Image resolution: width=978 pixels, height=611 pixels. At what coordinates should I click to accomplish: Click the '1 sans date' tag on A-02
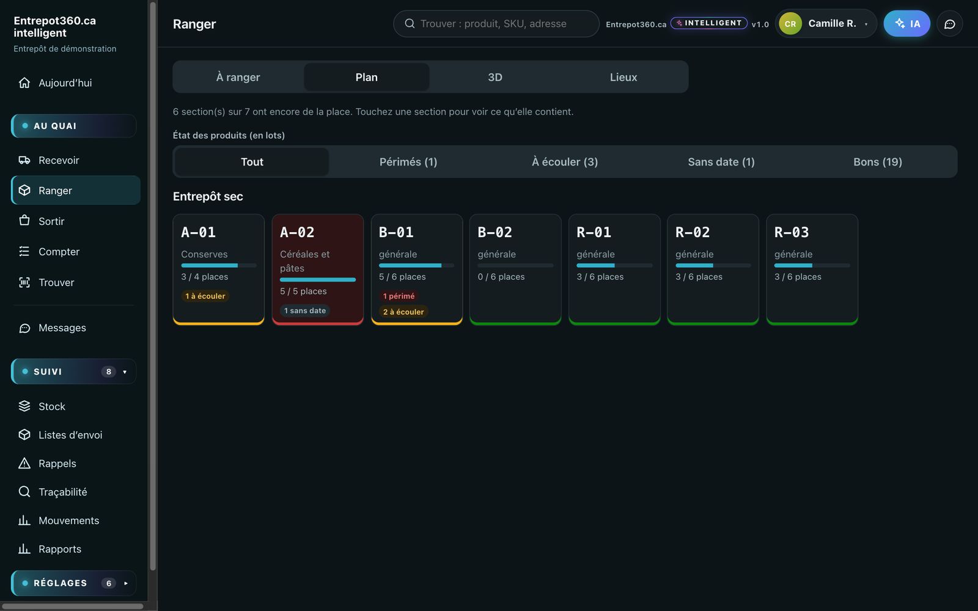point(305,311)
